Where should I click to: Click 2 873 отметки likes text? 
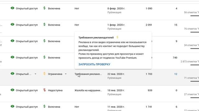tap(190, 62)
